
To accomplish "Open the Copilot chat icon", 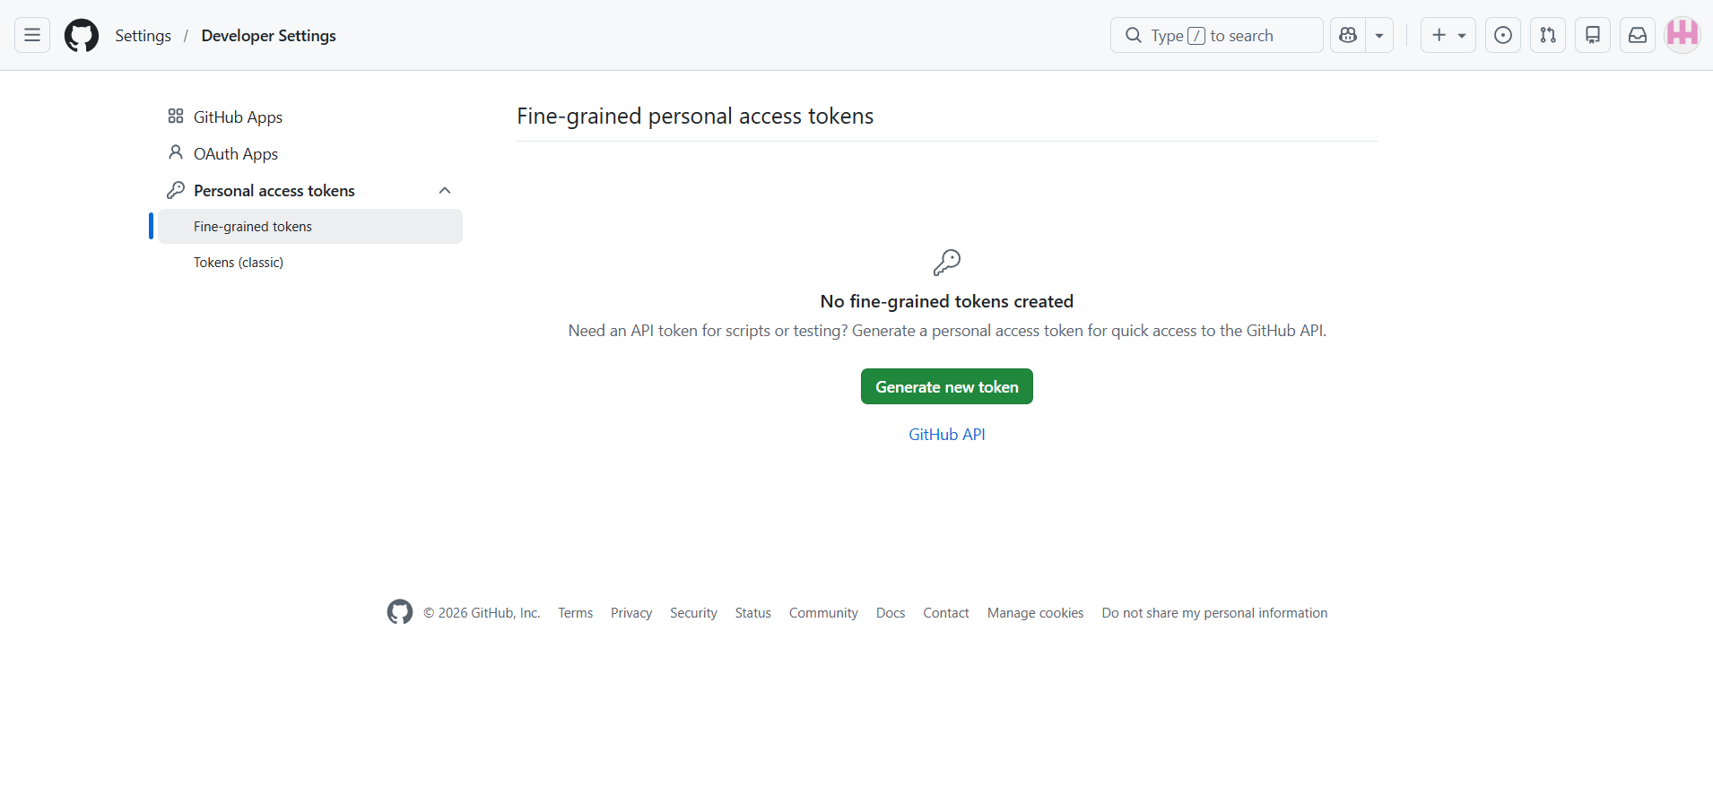I will click(x=1348, y=35).
